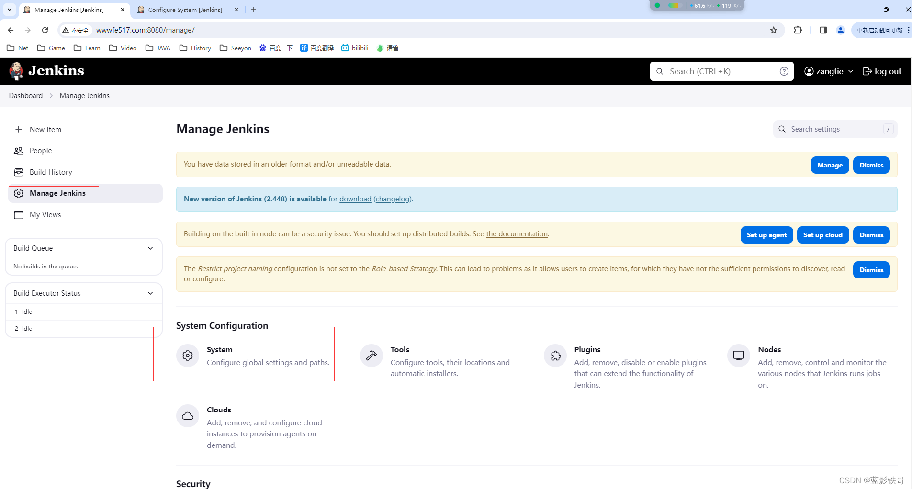Collapse the Build Executor Status chevron
This screenshot has height=489, width=912.
[150, 293]
